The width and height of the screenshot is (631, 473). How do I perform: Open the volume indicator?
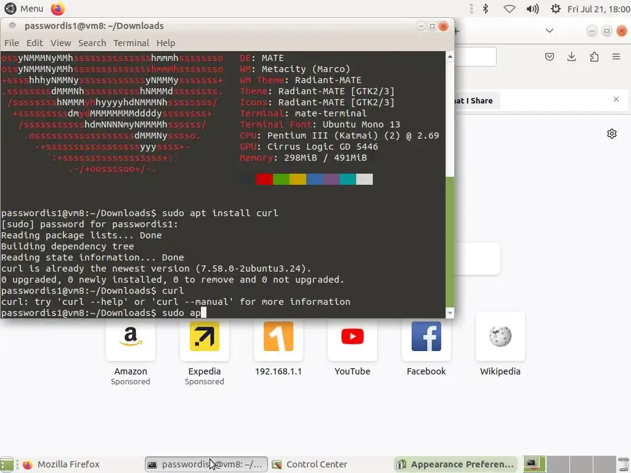[x=532, y=9]
